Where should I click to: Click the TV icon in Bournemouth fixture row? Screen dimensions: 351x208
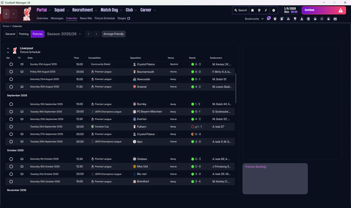(22, 72)
